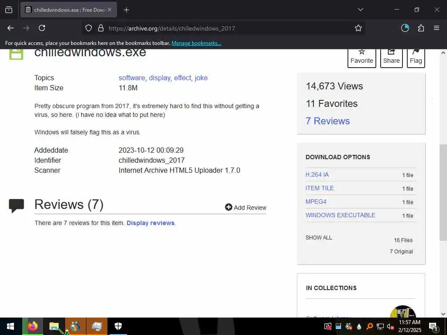
Task: Open the site security padlock icon
Action: (101, 28)
